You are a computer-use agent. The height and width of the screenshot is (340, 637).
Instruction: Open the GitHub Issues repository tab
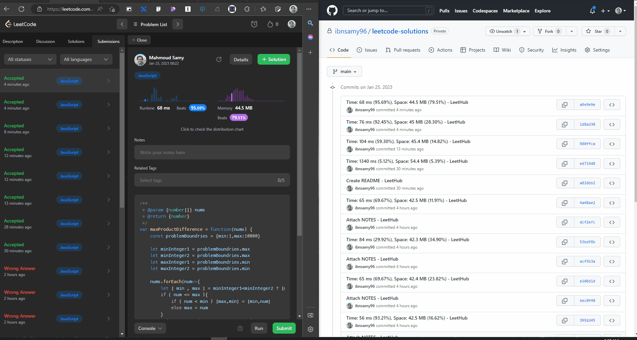[367, 50]
